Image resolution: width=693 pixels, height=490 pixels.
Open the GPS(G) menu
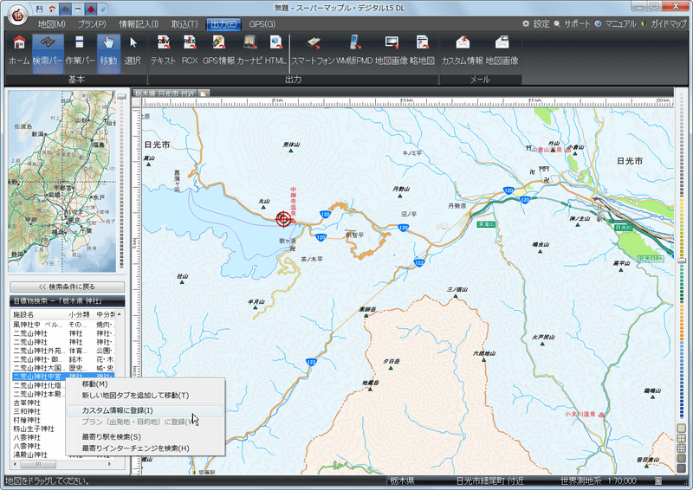pos(262,24)
